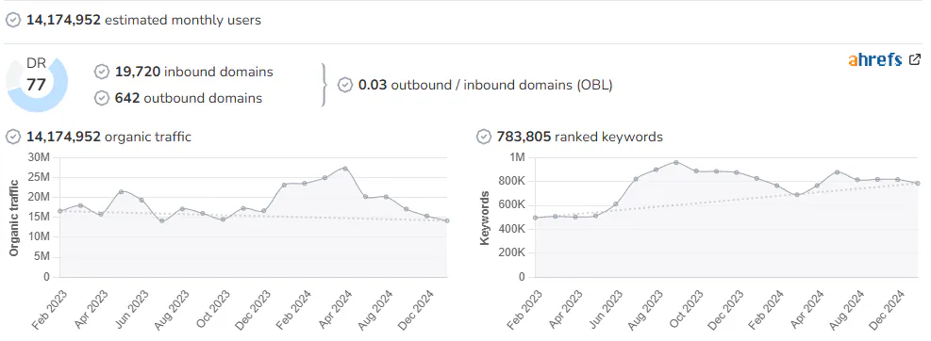931x341 pixels.
Task: Click the 1M axis label on keywords chart
Action: [517, 157]
